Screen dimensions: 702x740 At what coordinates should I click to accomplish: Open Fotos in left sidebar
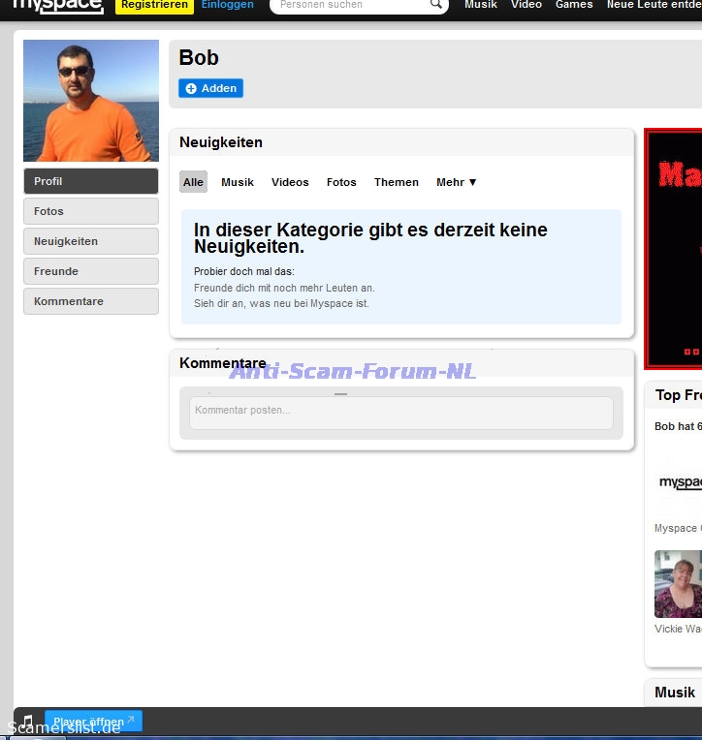pyautogui.click(x=91, y=211)
